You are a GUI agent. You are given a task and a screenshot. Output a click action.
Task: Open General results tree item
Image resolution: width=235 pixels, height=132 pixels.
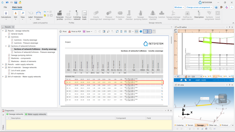17,34
